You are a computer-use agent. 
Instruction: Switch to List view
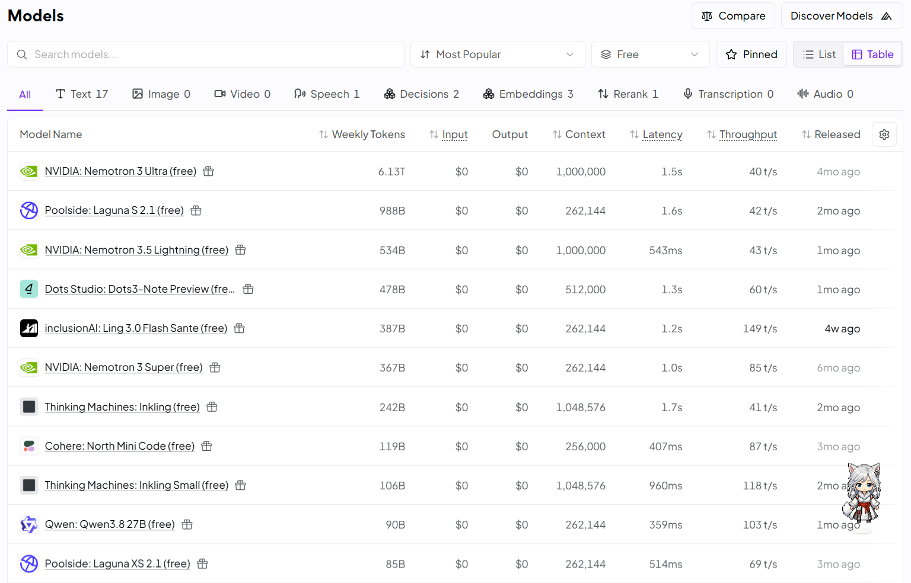(819, 55)
